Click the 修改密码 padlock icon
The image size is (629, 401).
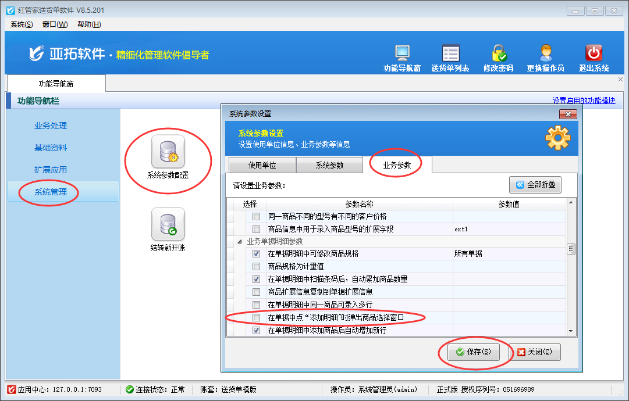tap(498, 53)
